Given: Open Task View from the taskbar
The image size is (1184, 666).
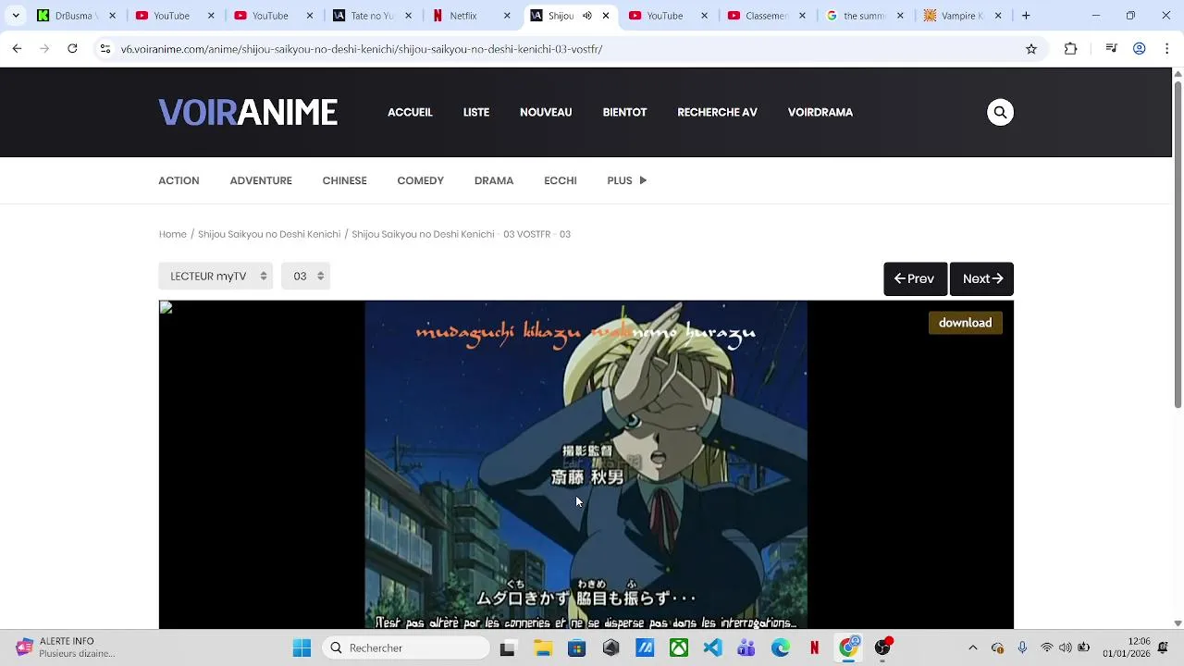Looking at the screenshot, I should point(507,648).
